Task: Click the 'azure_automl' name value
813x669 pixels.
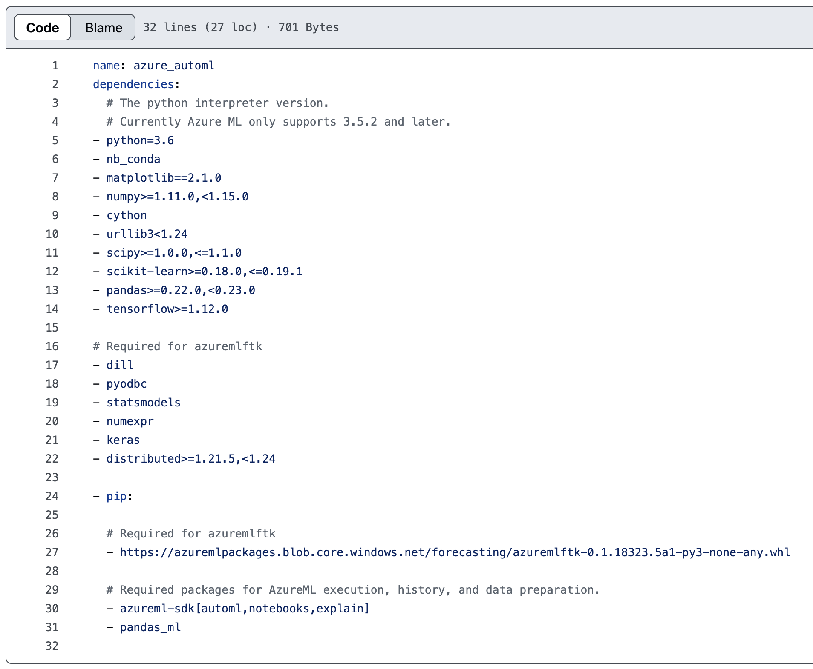Action: [x=174, y=66]
